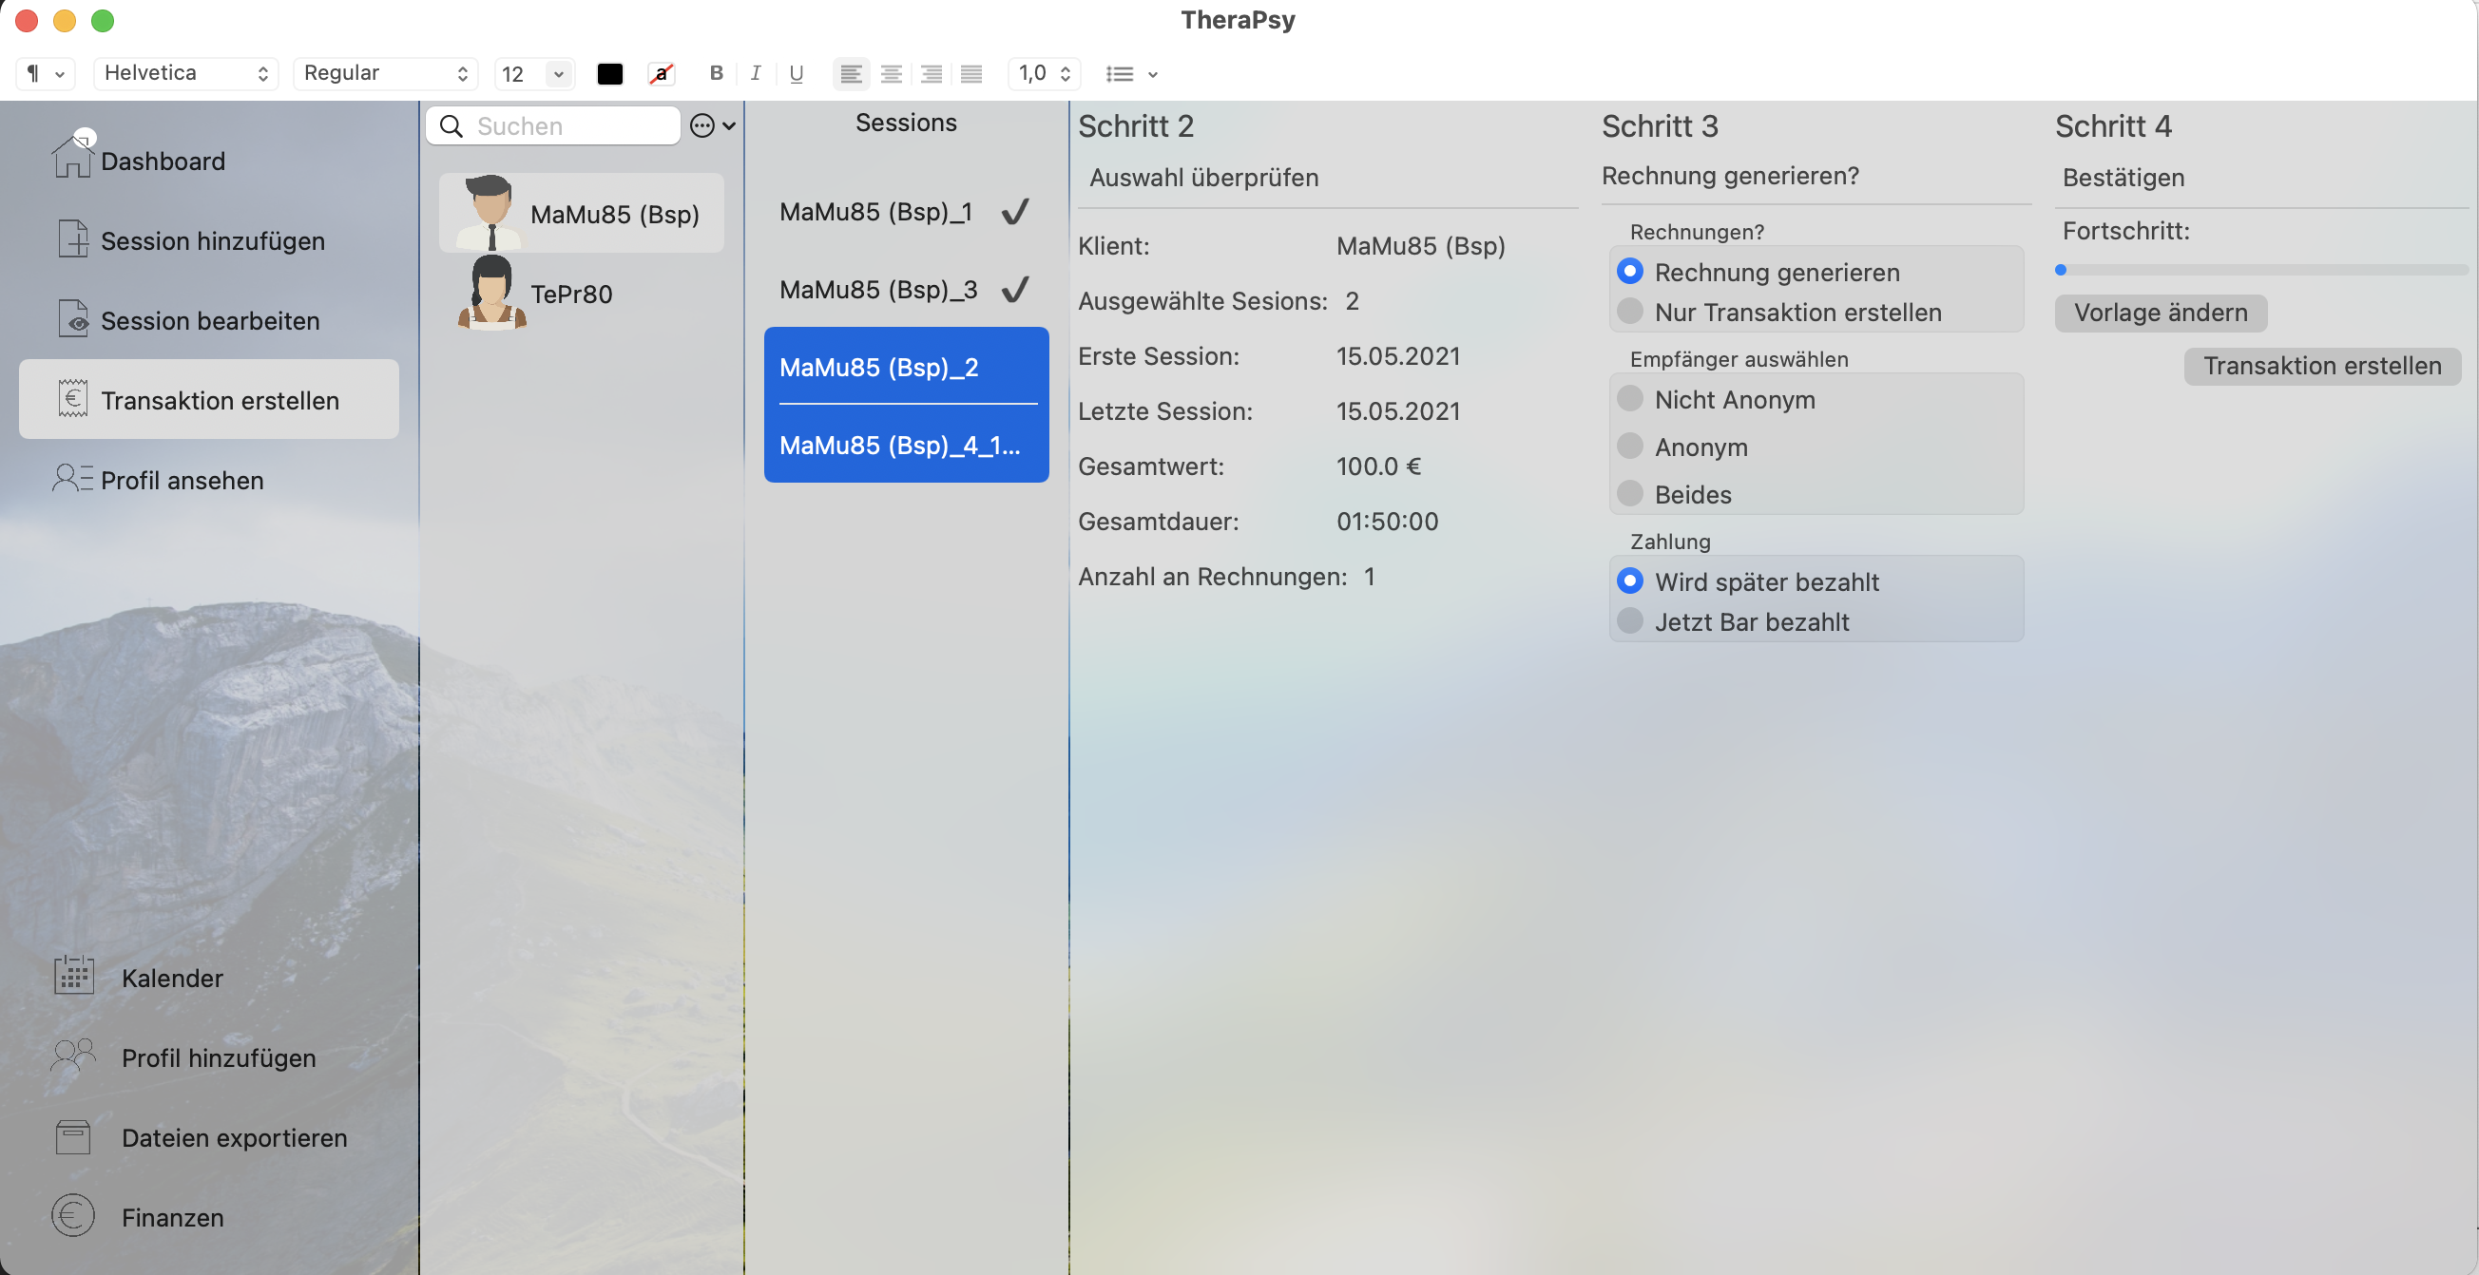The width and height of the screenshot is (2479, 1275).
Task: Click the Vorlage ändern button
Action: 2160,313
